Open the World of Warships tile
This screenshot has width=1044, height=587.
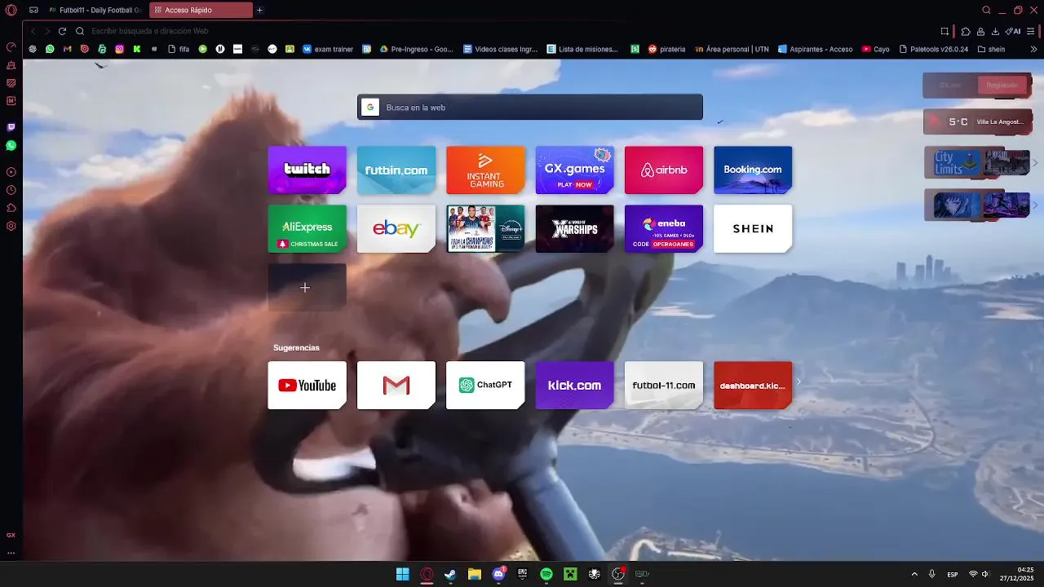[x=574, y=228]
